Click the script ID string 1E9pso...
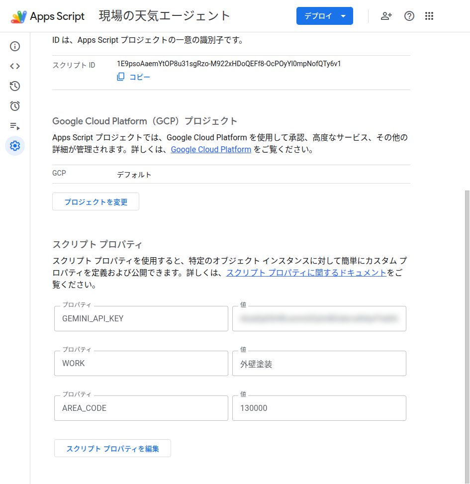This screenshot has width=470, height=484. pos(229,64)
